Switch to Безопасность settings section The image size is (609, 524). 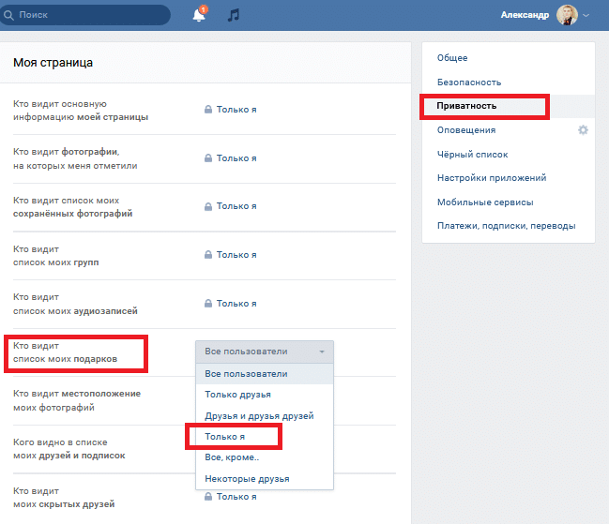click(x=468, y=82)
